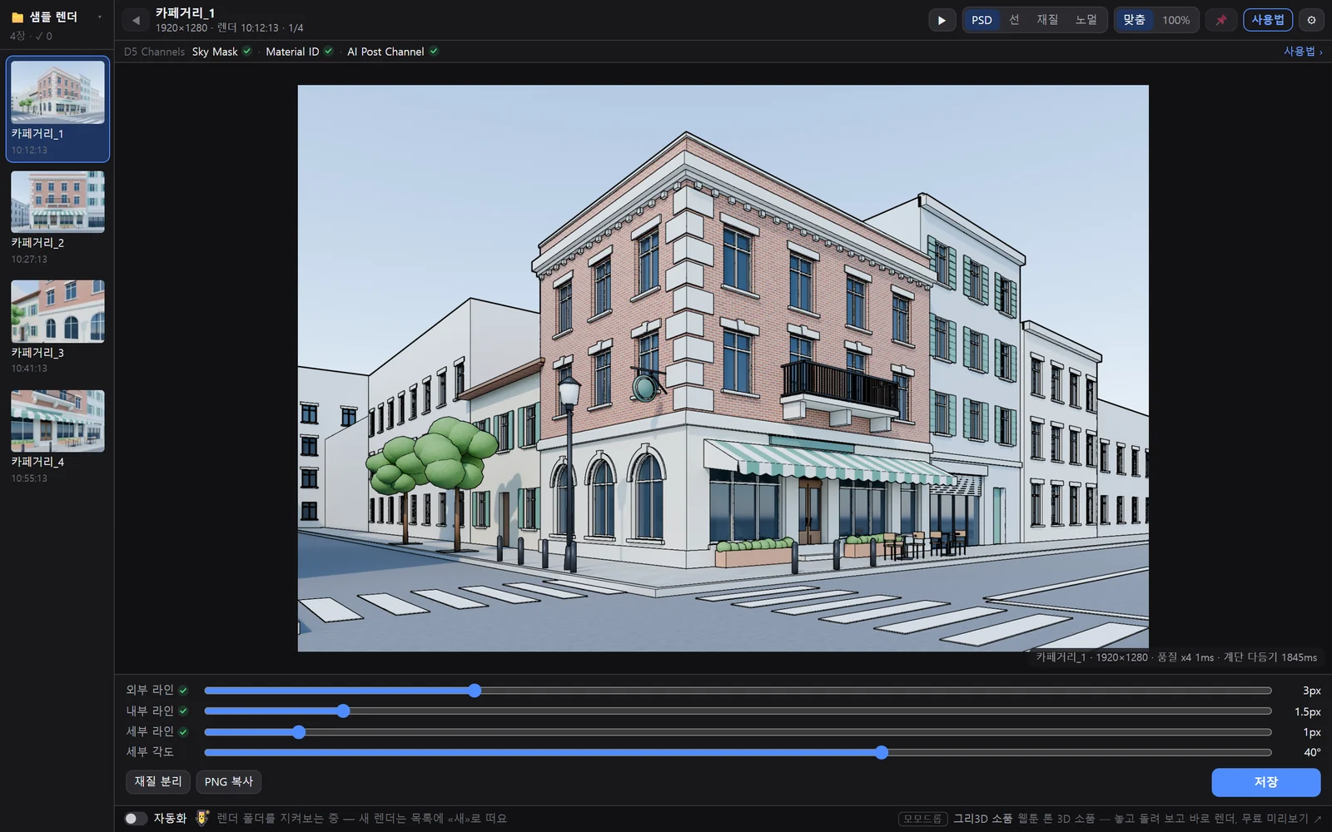The width and height of the screenshot is (1332, 832).
Task: Select the 맞춤 zoom option
Action: point(1134,20)
